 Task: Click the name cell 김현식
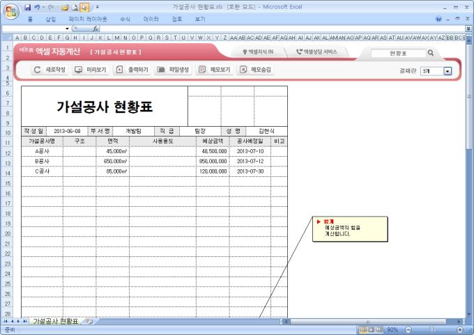(266, 131)
